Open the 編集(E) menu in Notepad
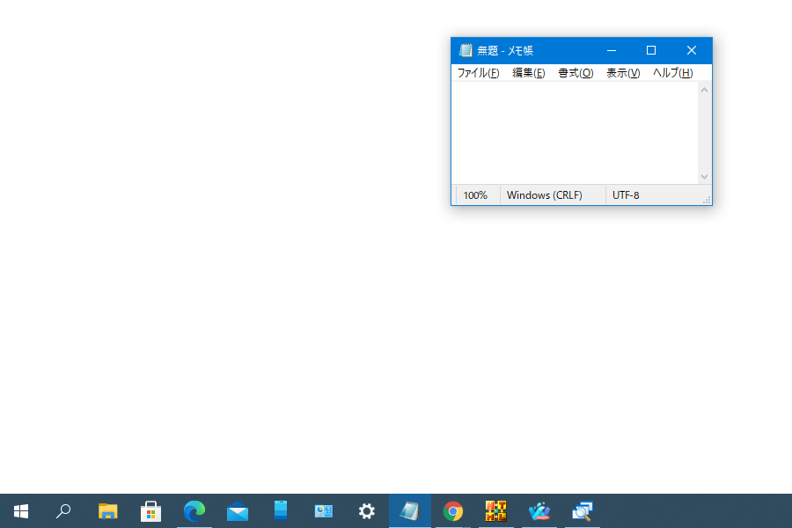 click(528, 73)
